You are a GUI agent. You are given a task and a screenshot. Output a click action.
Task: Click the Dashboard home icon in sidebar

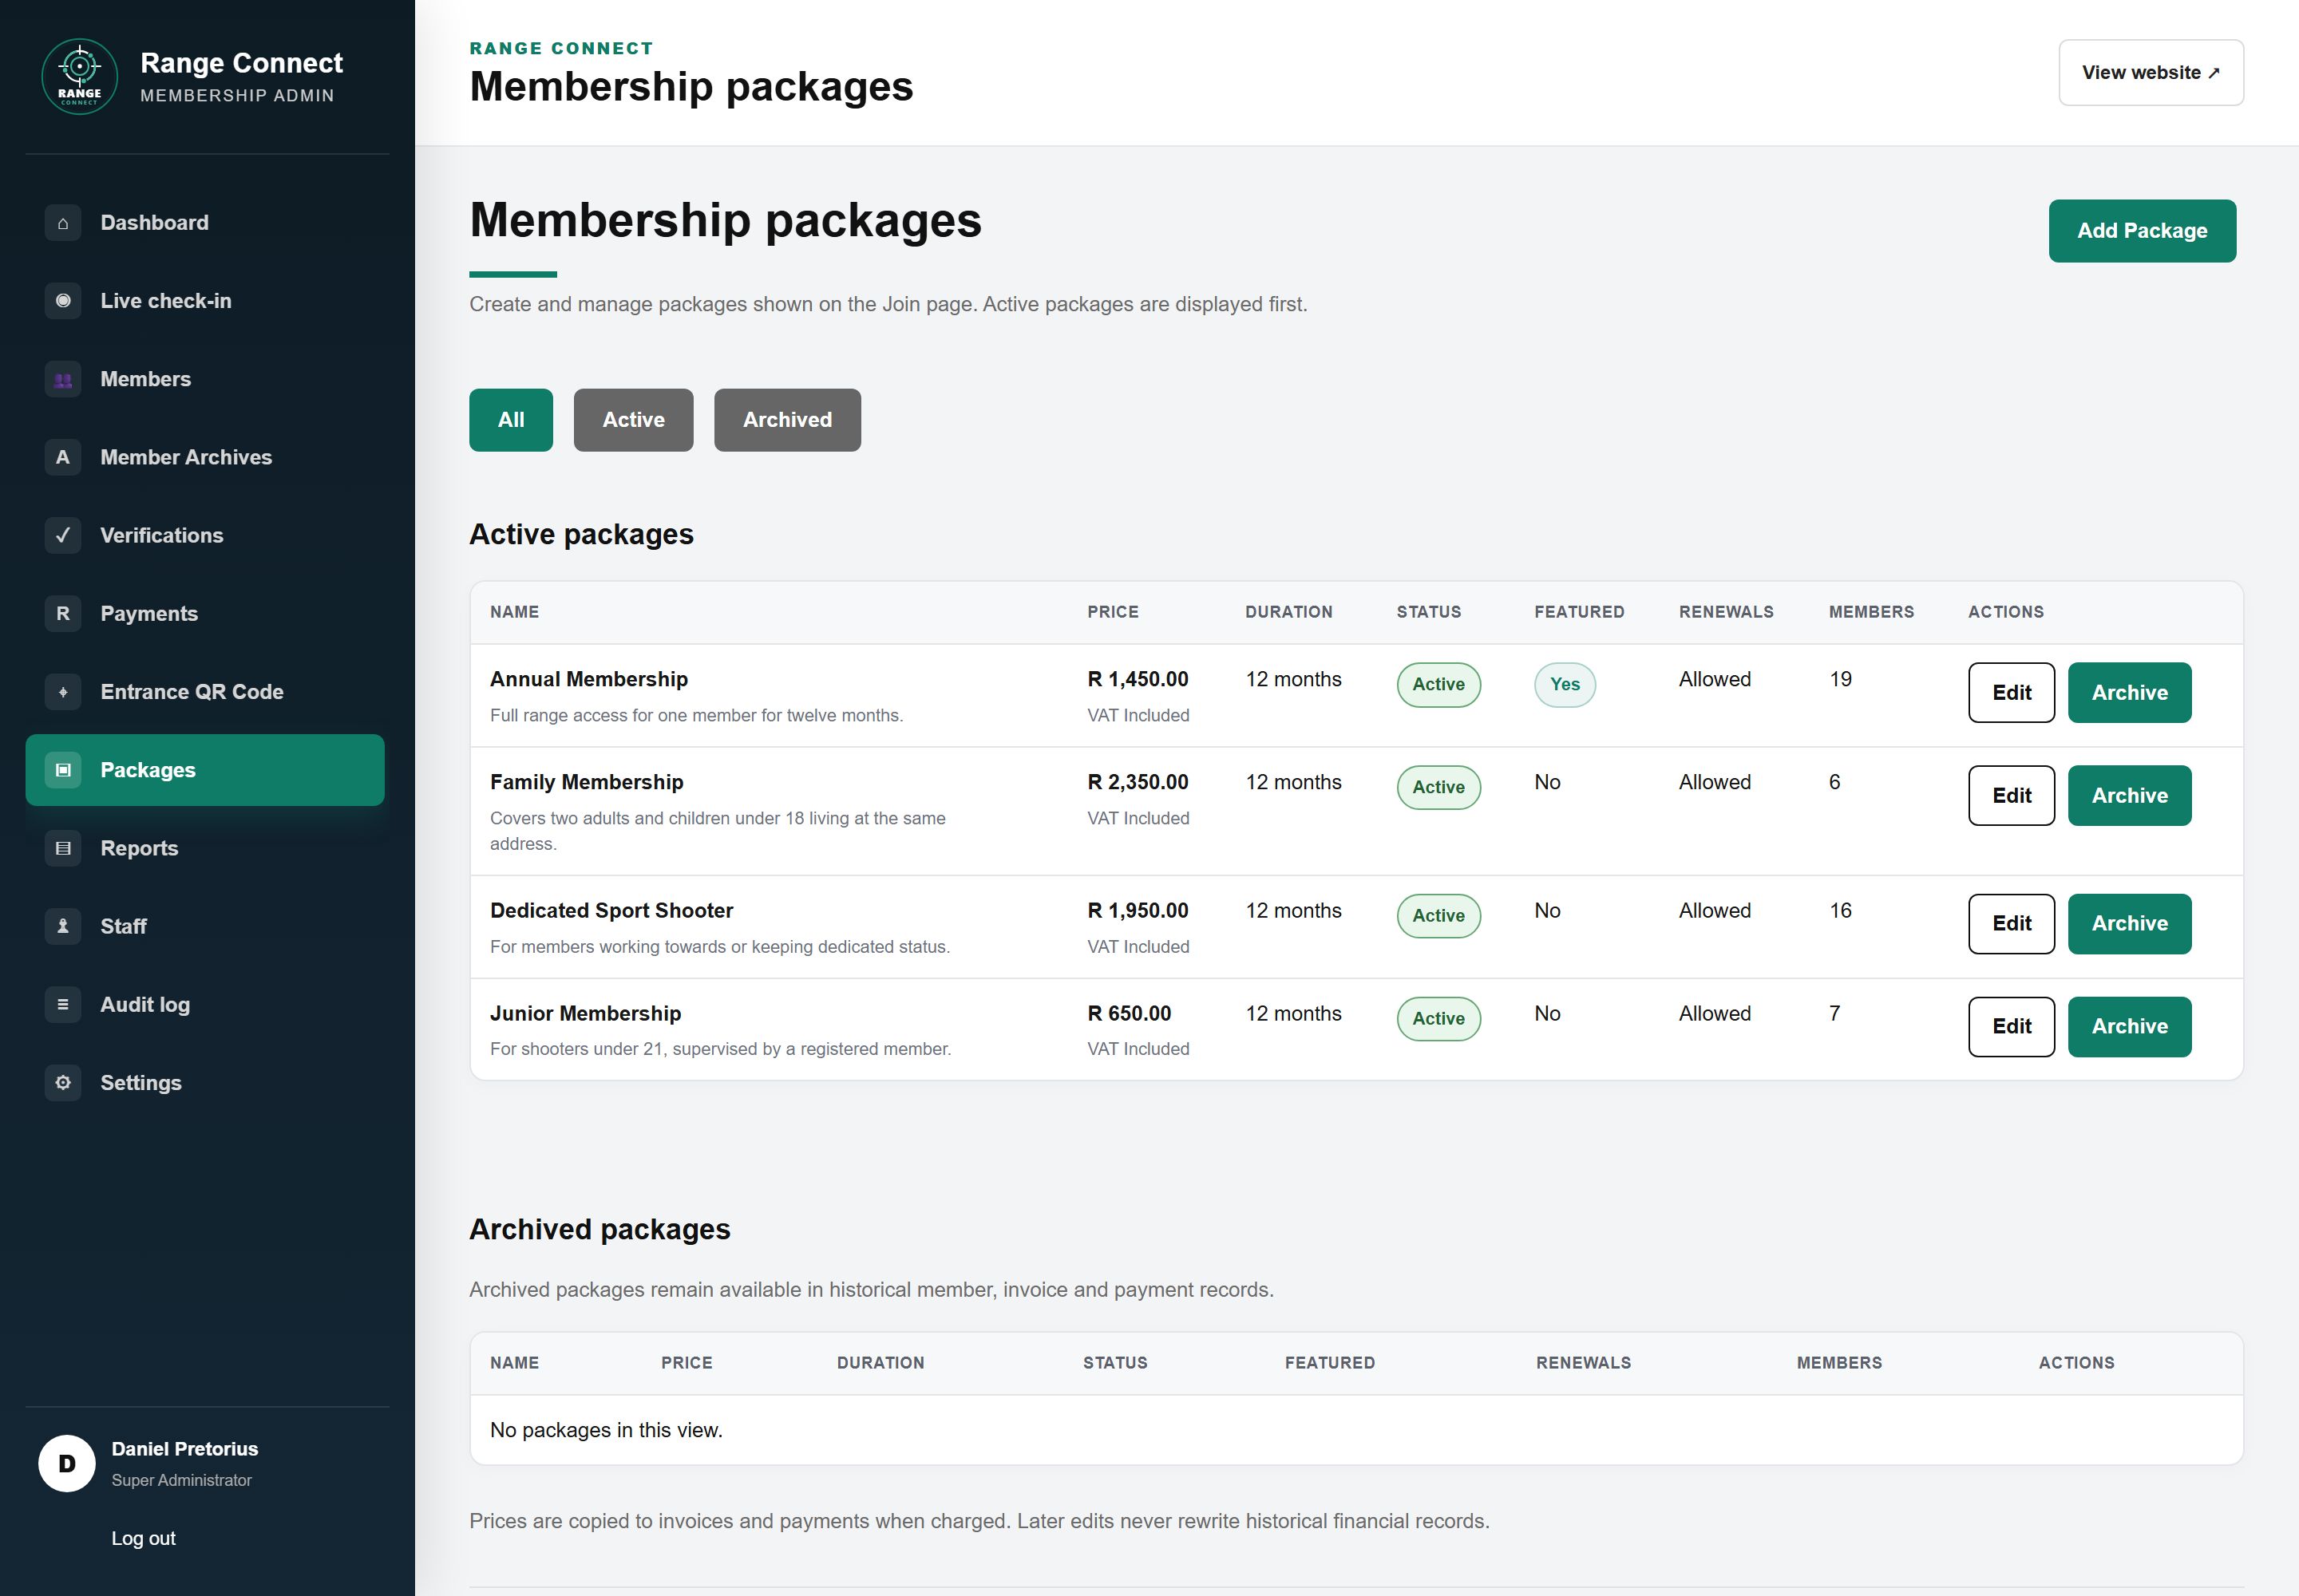(63, 223)
